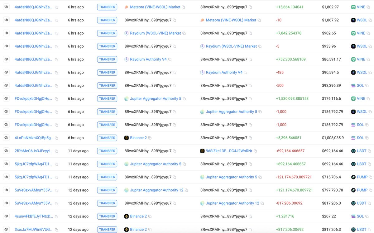Image resolution: width=374 pixels, height=233 pixels.
Task: Click the value $90,594.5
Action: point(331,72)
